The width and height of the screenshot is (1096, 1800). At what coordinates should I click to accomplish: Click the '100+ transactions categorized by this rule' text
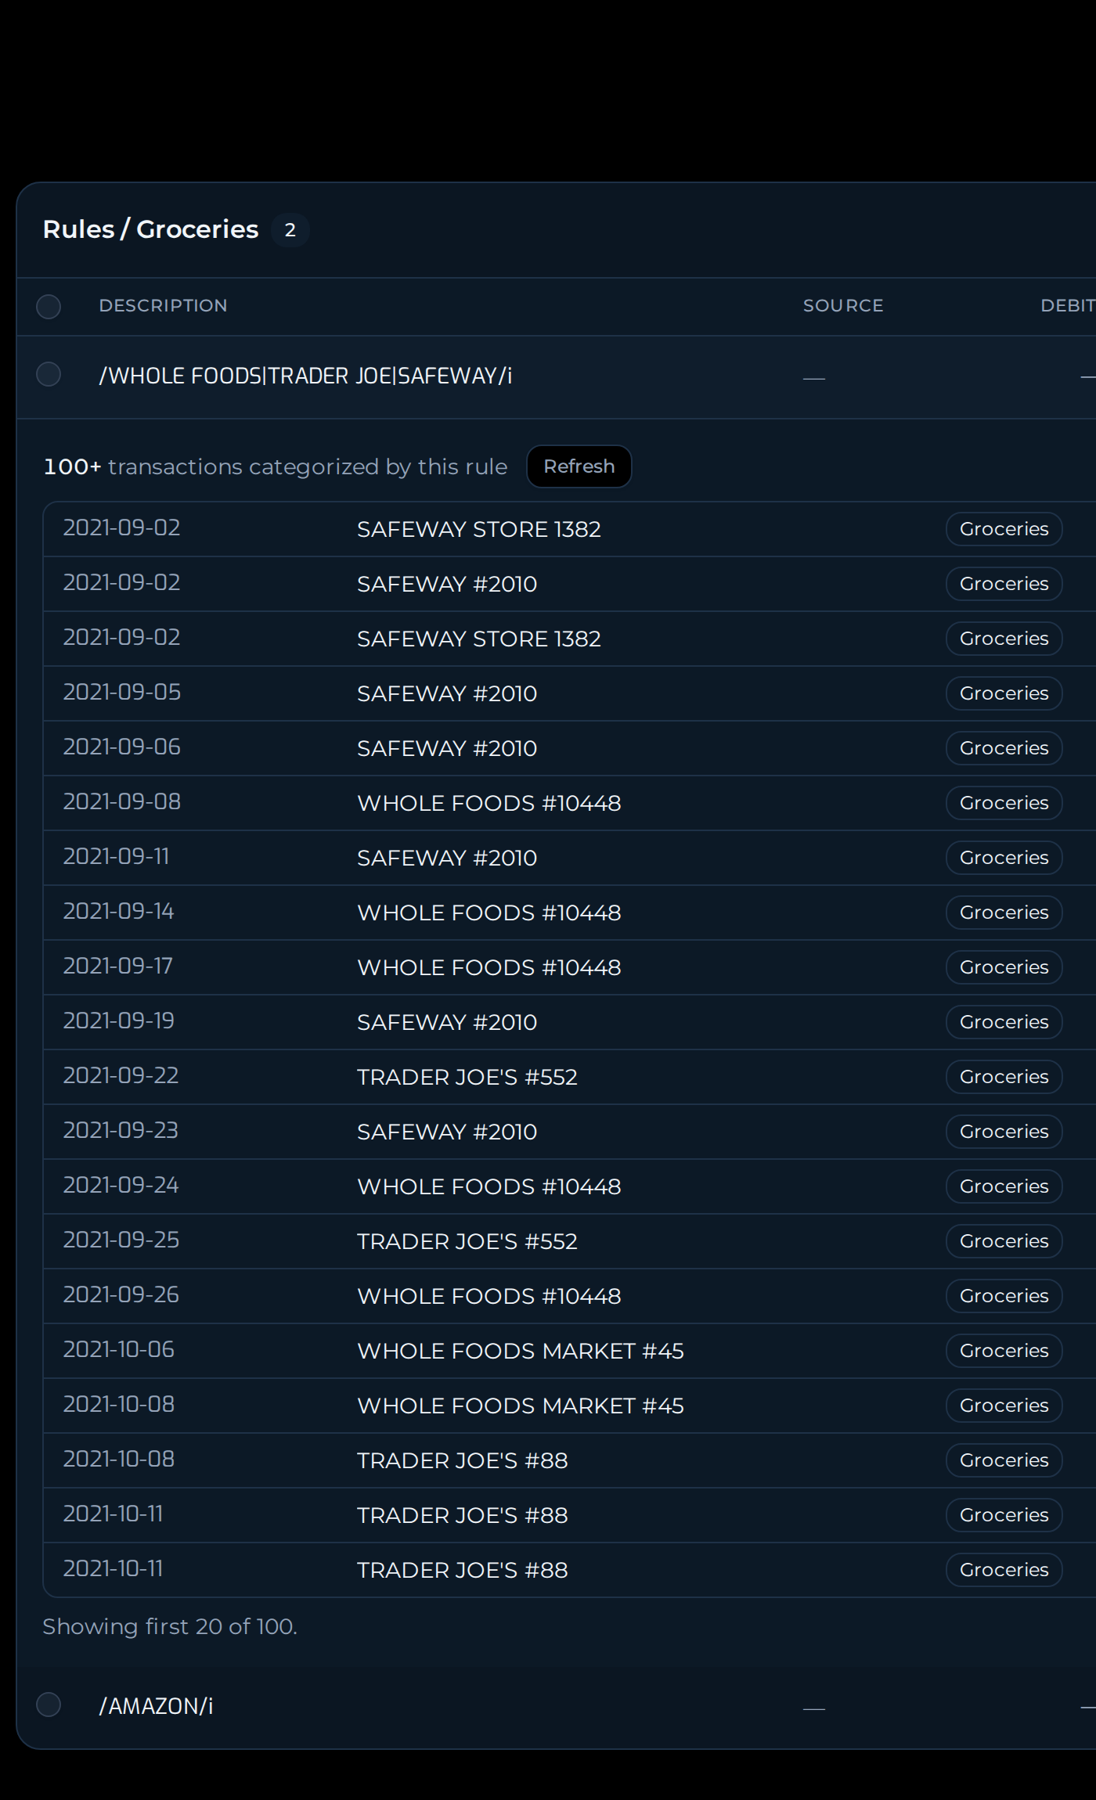(275, 467)
